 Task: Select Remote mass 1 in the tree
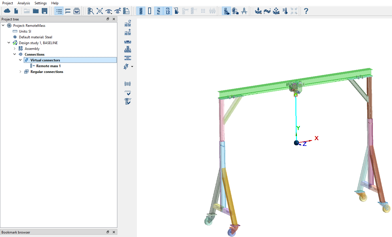coord(48,66)
